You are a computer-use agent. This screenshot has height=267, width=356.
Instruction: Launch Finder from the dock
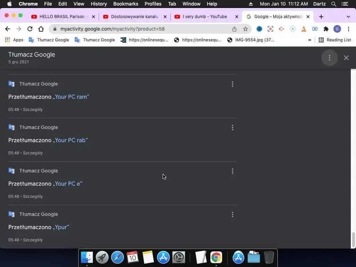[87, 257]
